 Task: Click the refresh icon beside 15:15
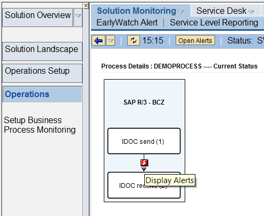134,41
